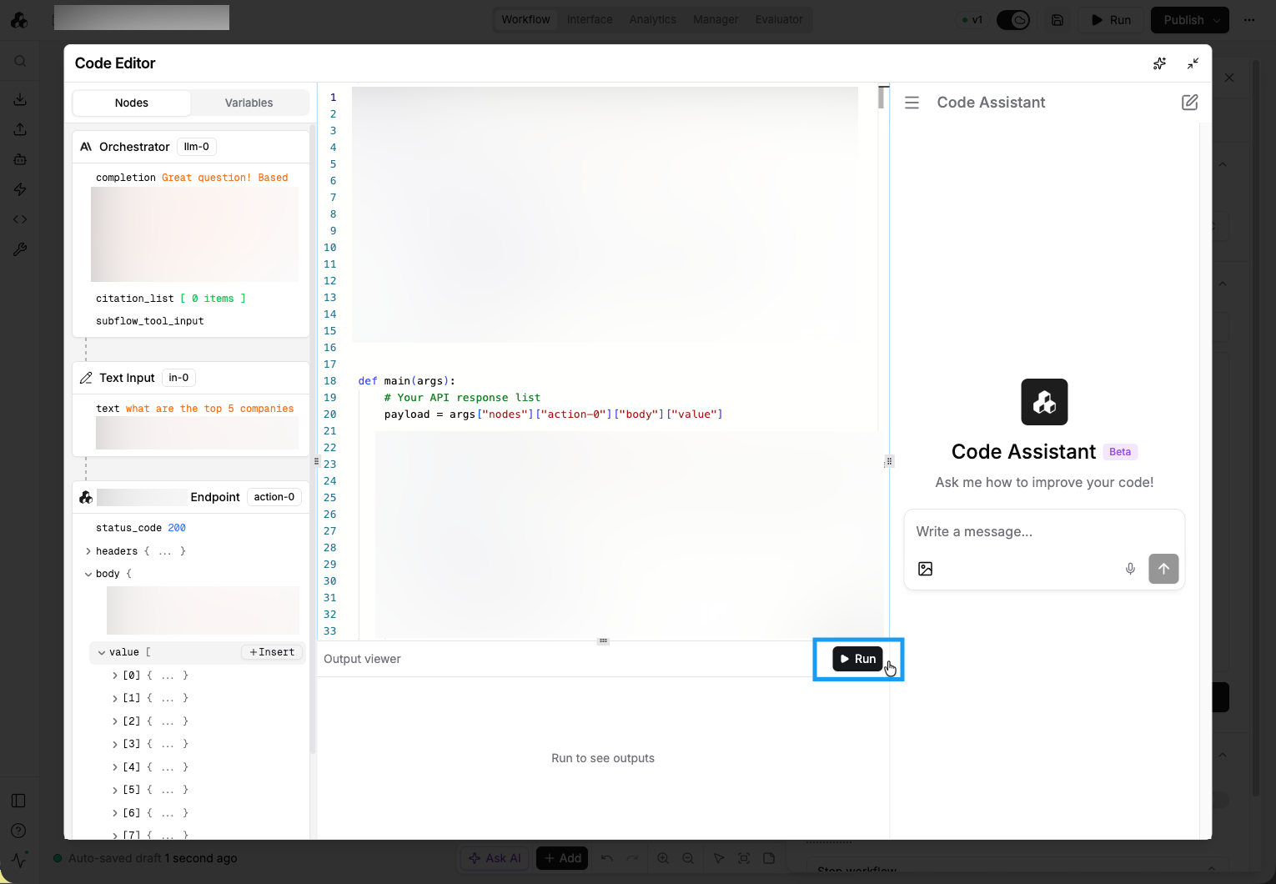Click the microphone voice input icon

point(1130,569)
